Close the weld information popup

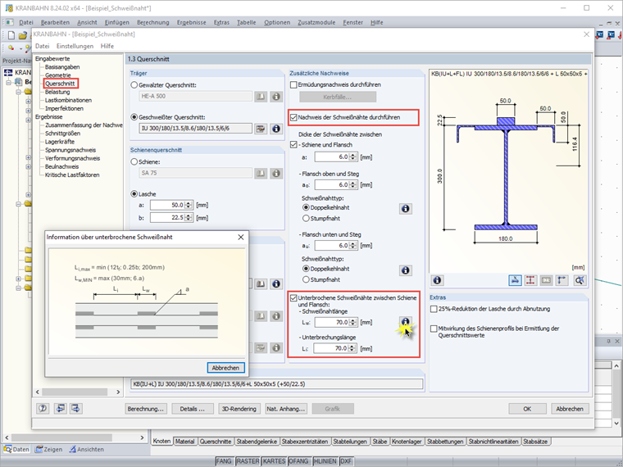coord(241,237)
